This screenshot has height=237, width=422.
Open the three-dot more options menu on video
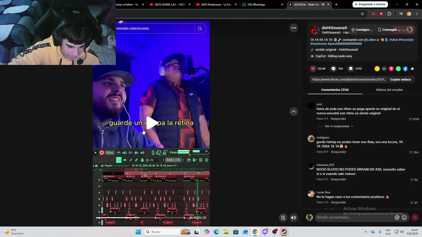(293, 28)
